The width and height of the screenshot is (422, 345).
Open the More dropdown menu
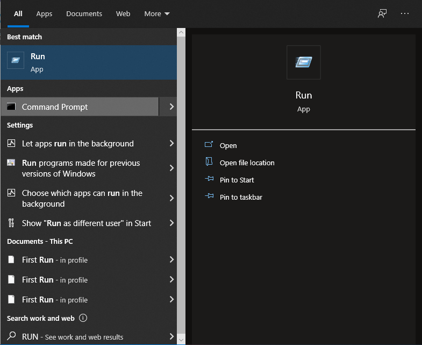tap(157, 14)
